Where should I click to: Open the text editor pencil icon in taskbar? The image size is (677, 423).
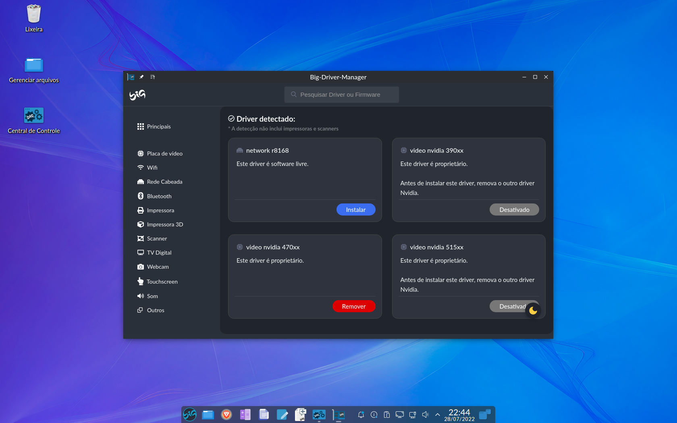[x=282, y=415]
